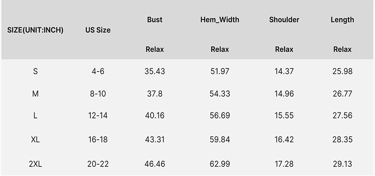Select the US size 20-22 cell

[98, 164]
